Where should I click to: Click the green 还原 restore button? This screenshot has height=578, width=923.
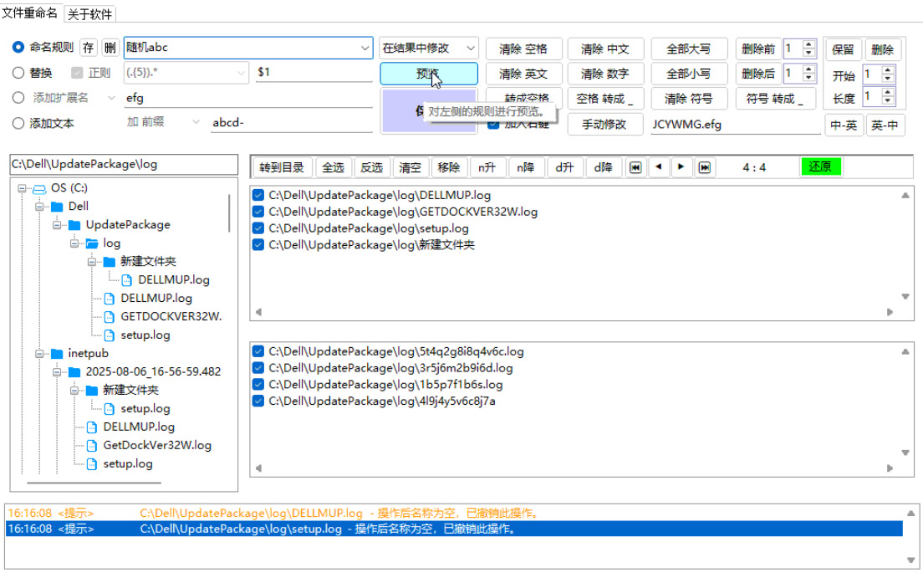tap(820, 166)
